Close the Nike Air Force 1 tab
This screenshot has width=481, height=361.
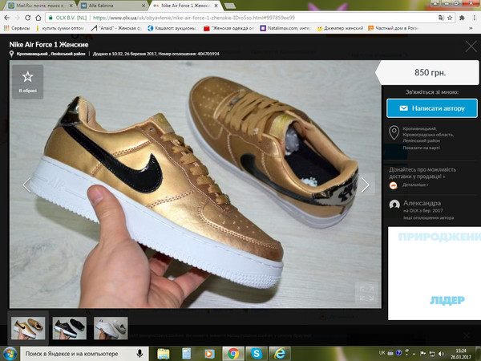click(x=216, y=6)
